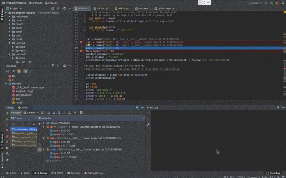Select the 'execfile, _pydev' stack frame

pos(24,134)
